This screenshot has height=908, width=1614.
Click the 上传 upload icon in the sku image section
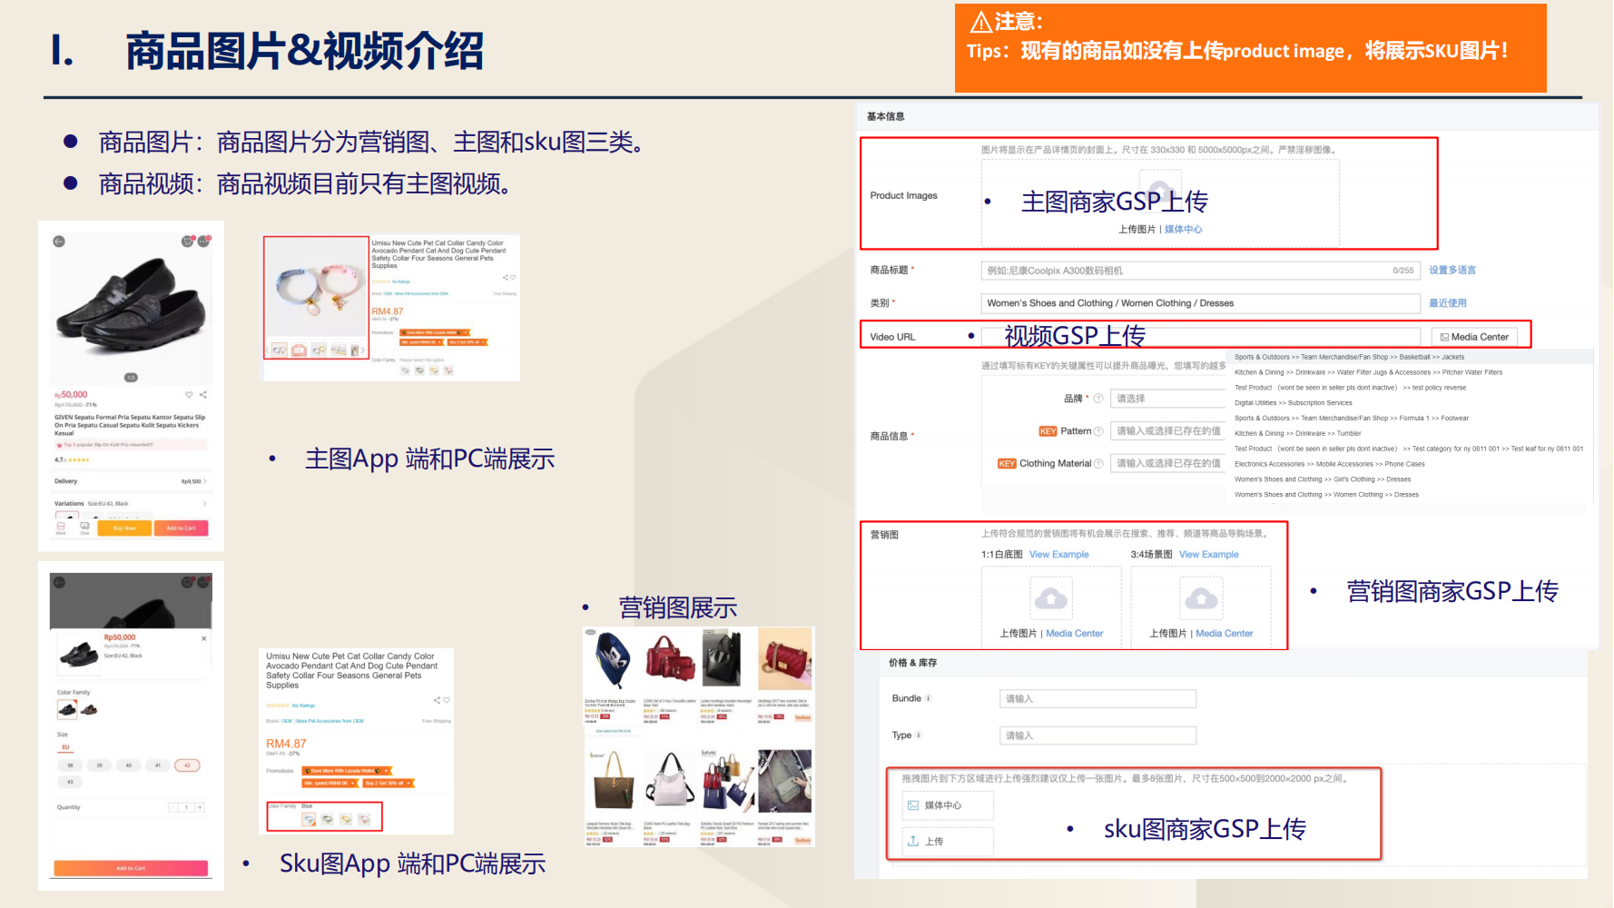tap(914, 840)
